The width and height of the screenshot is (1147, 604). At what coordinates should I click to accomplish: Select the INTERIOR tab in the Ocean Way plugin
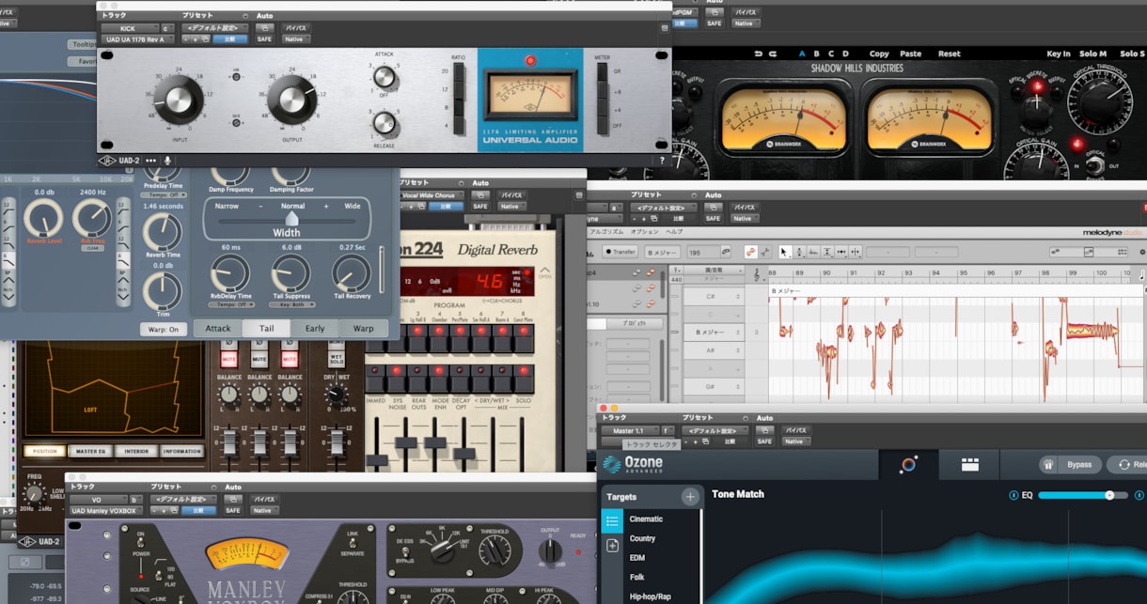click(137, 451)
